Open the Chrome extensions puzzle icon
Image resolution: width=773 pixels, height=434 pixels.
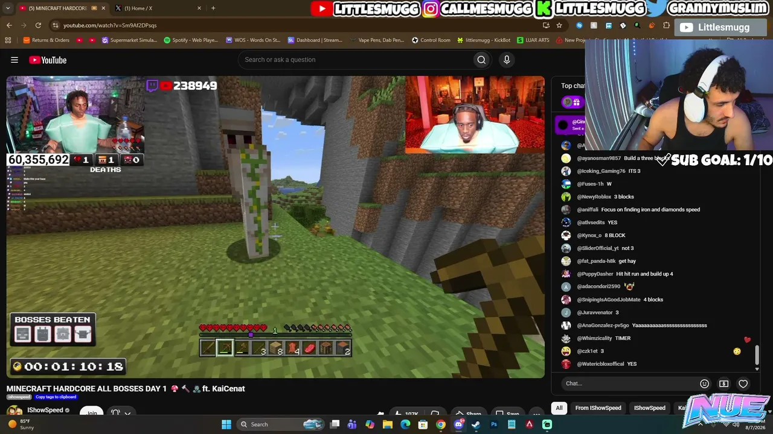[666, 25]
